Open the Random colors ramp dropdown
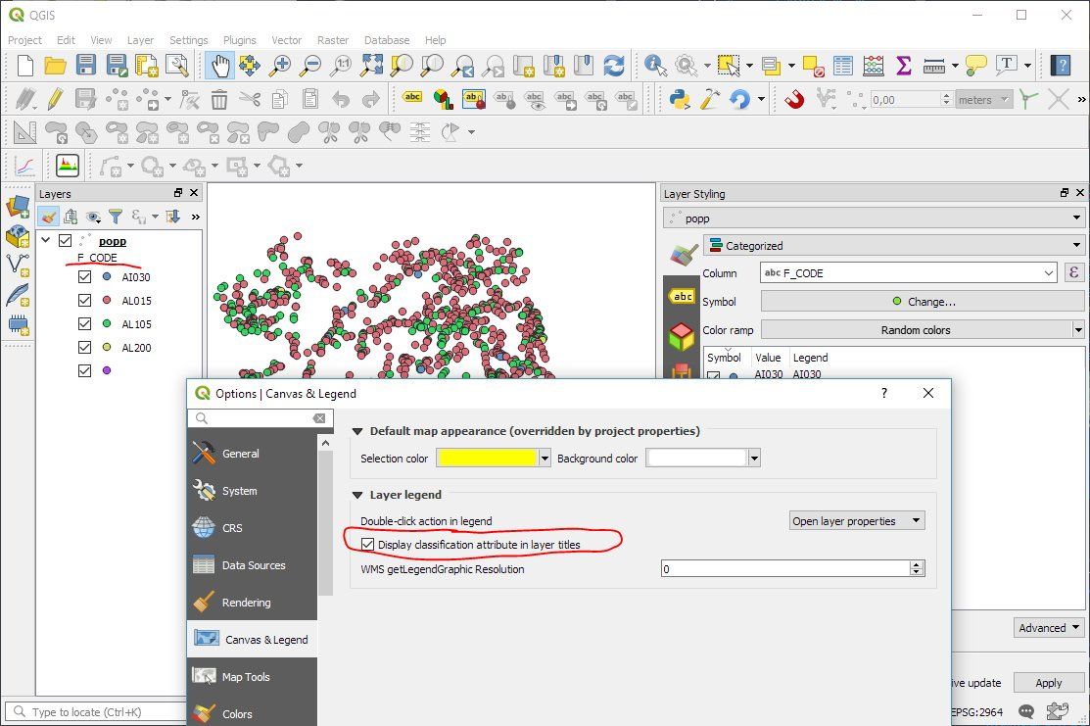Image resolution: width=1090 pixels, height=726 pixels. click(923, 329)
